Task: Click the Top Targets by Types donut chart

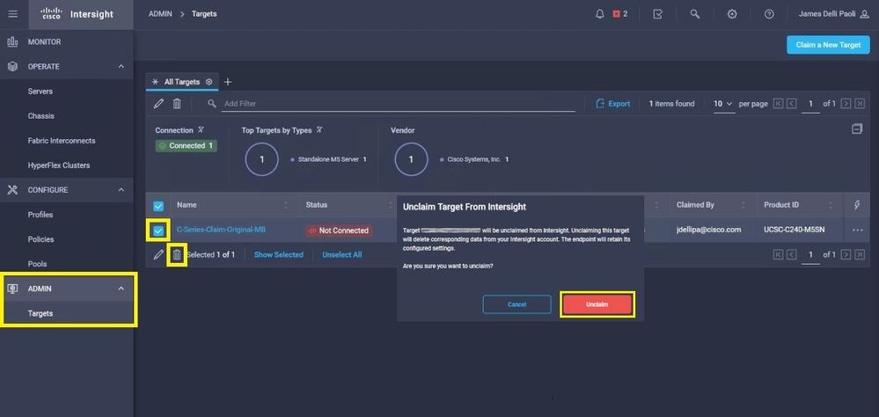Action: 262,159
